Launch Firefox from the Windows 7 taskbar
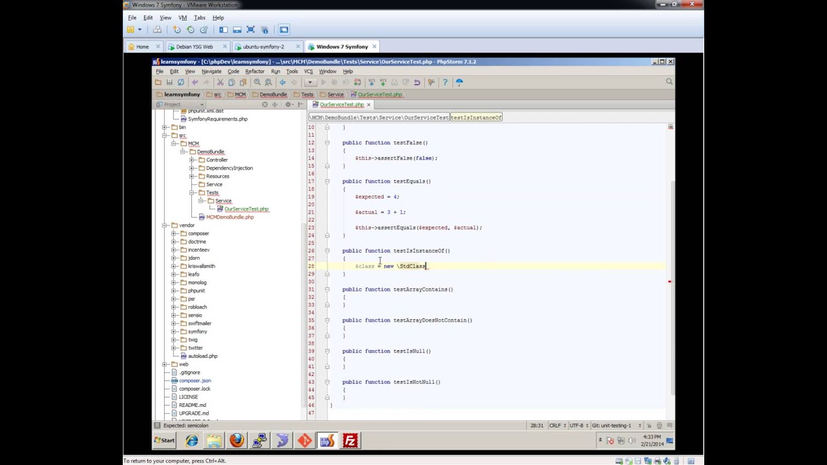The height and width of the screenshot is (465, 827). click(x=236, y=440)
